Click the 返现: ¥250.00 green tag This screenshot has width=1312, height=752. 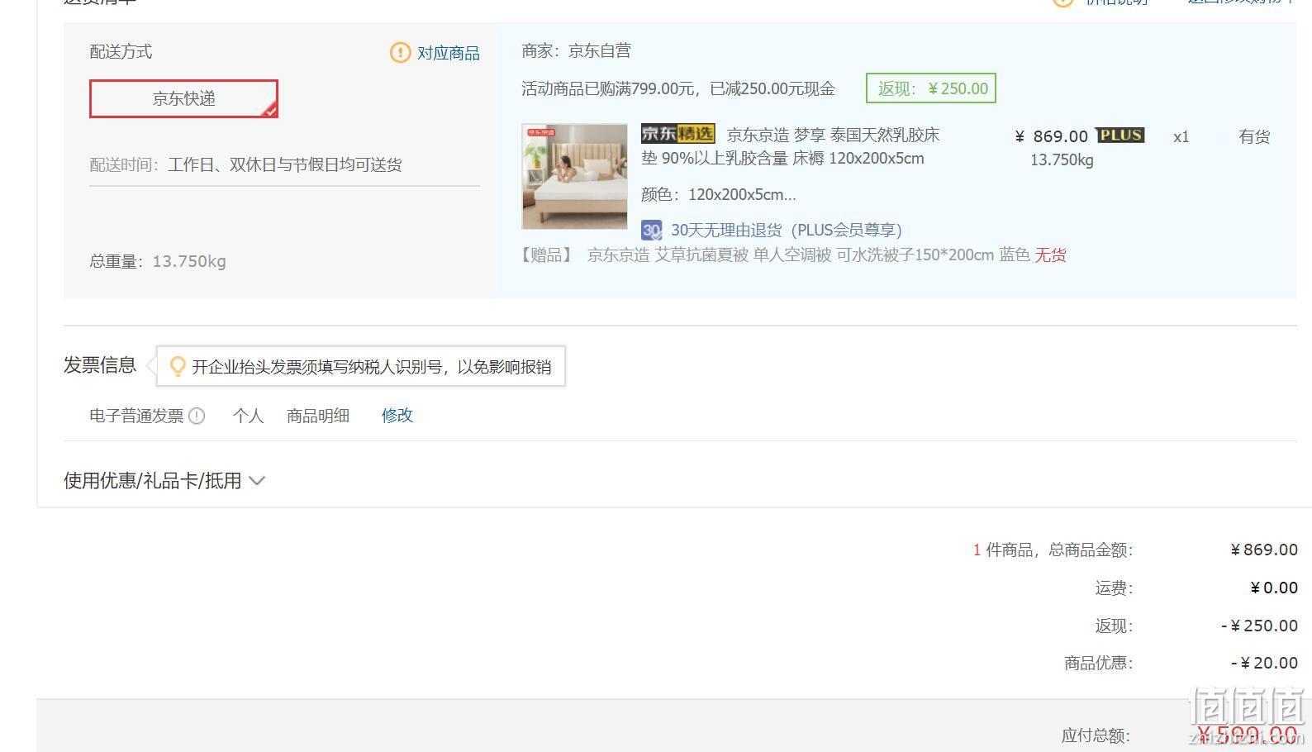pyautogui.click(x=931, y=88)
